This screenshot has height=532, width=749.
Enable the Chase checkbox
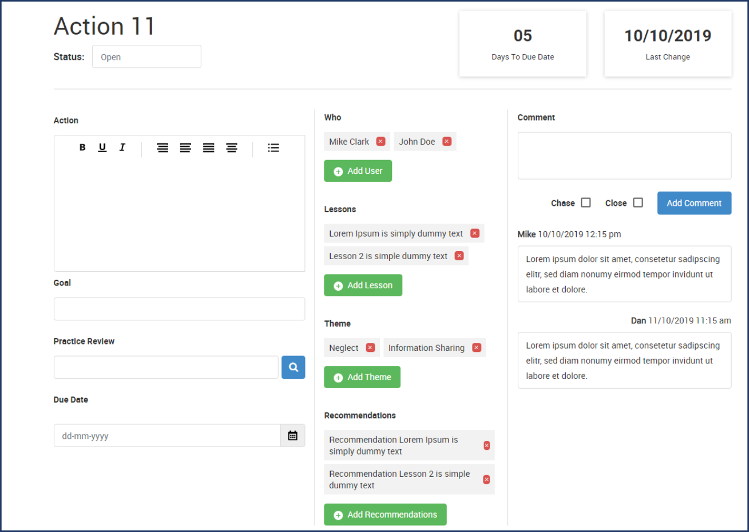tap(586, 202)
